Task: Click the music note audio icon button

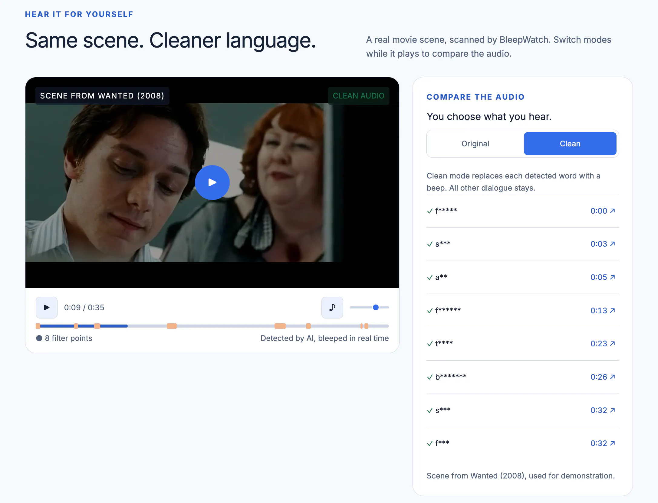Action: [332, 308]
